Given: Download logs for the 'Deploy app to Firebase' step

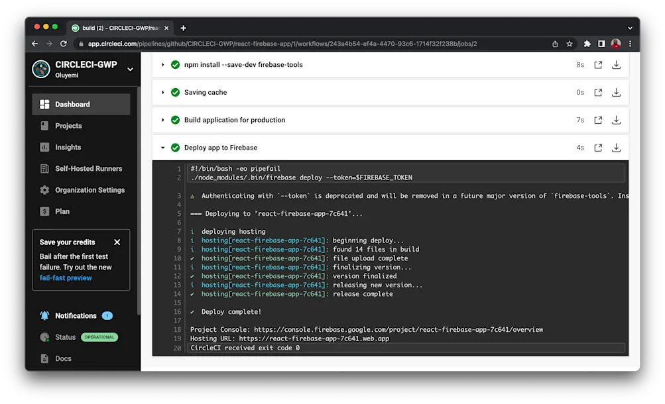Looking at the screenshot, I should coord(616,147).
